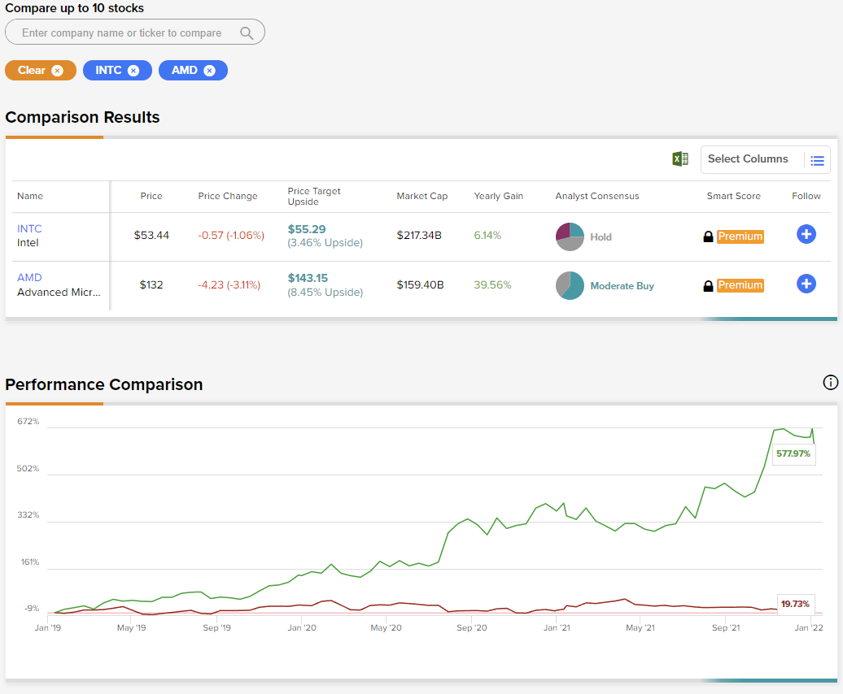Click the 577.97% chart value label
Viewport: 843px width, 694px height.
793,454
